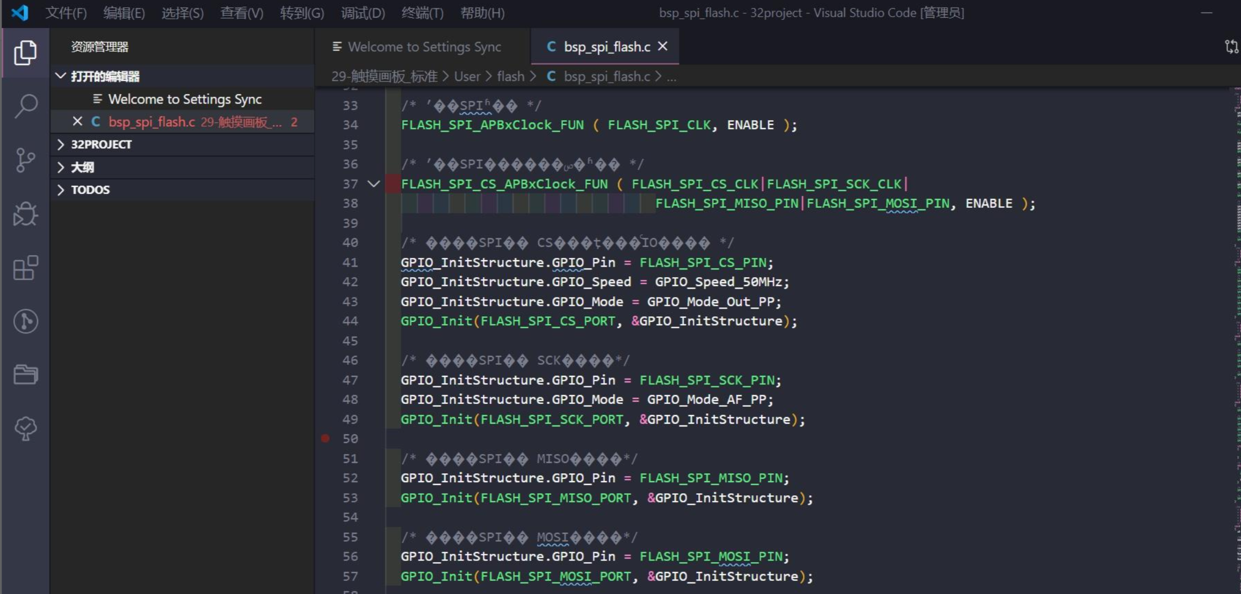Screen dimensions: 1241x594
Task: Open the 调试(D) menu
Action: 363,13
